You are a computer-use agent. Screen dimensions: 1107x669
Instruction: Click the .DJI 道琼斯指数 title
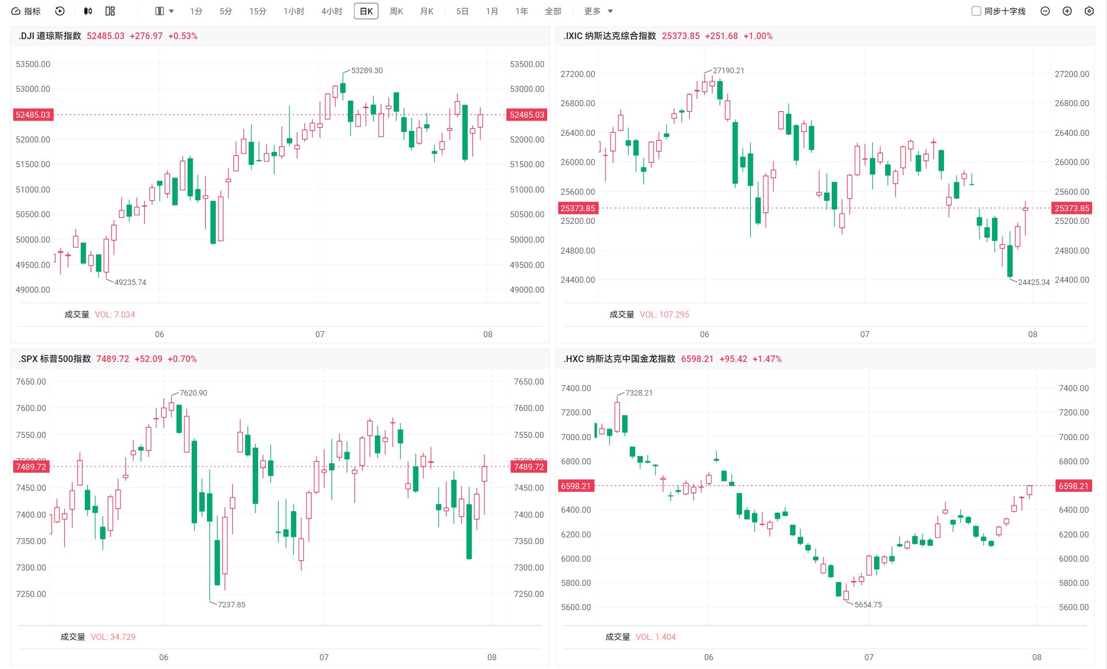[50, 36]
